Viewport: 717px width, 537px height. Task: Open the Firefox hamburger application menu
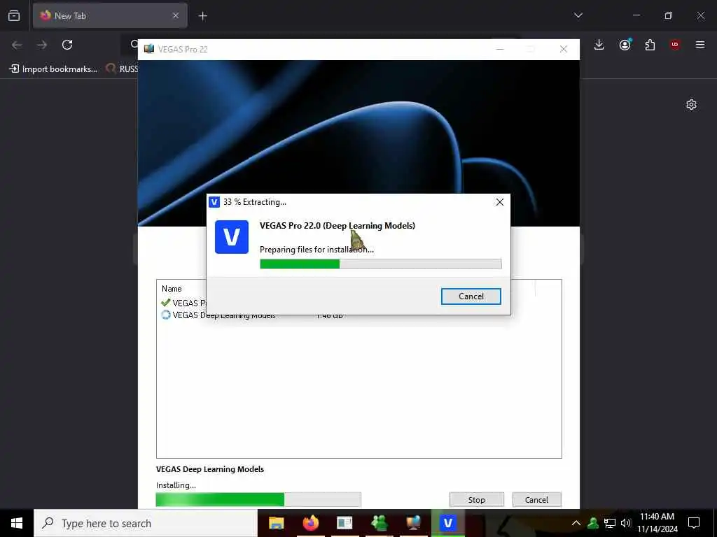[x=700, y=45]
